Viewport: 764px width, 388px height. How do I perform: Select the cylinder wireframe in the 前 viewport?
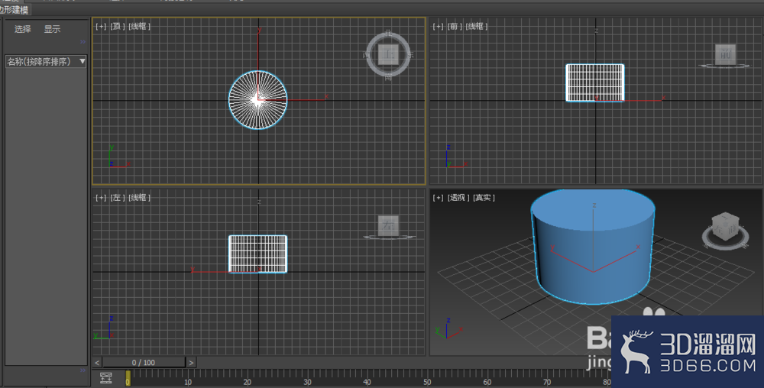tap(595, 82)
